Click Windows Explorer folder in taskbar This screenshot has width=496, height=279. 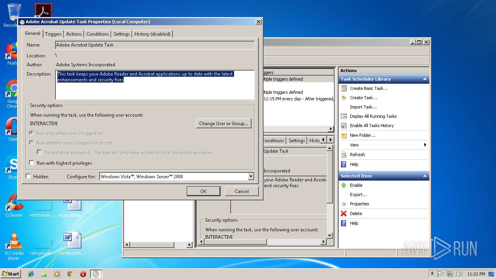pyautogui.click(x=44, y=274)
